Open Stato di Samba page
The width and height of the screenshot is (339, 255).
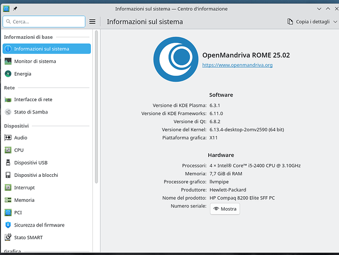pyautogui.click(x=46, y=112)
